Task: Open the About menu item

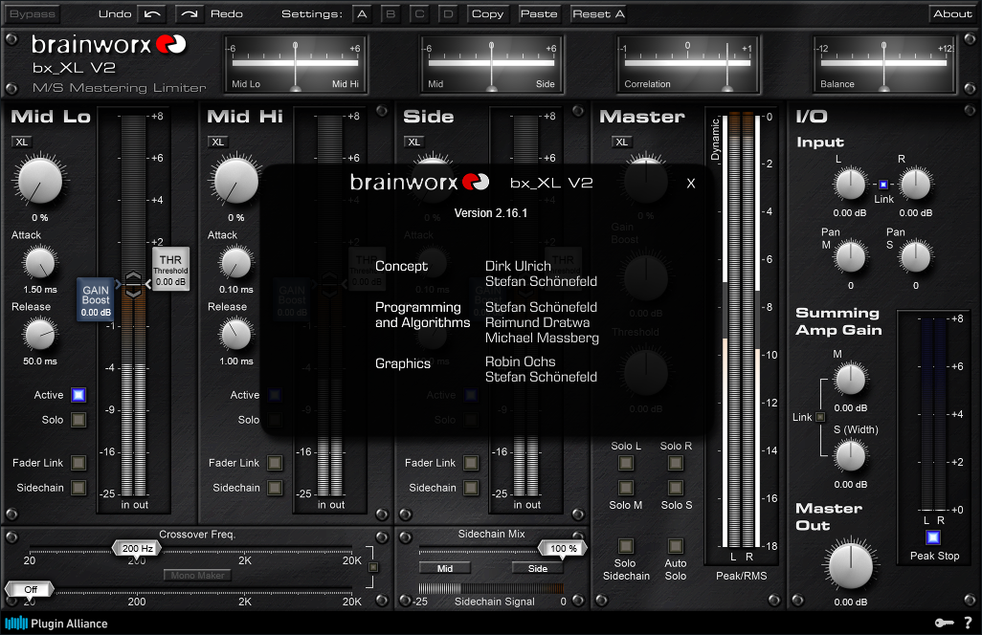Action: pos(952,13)
